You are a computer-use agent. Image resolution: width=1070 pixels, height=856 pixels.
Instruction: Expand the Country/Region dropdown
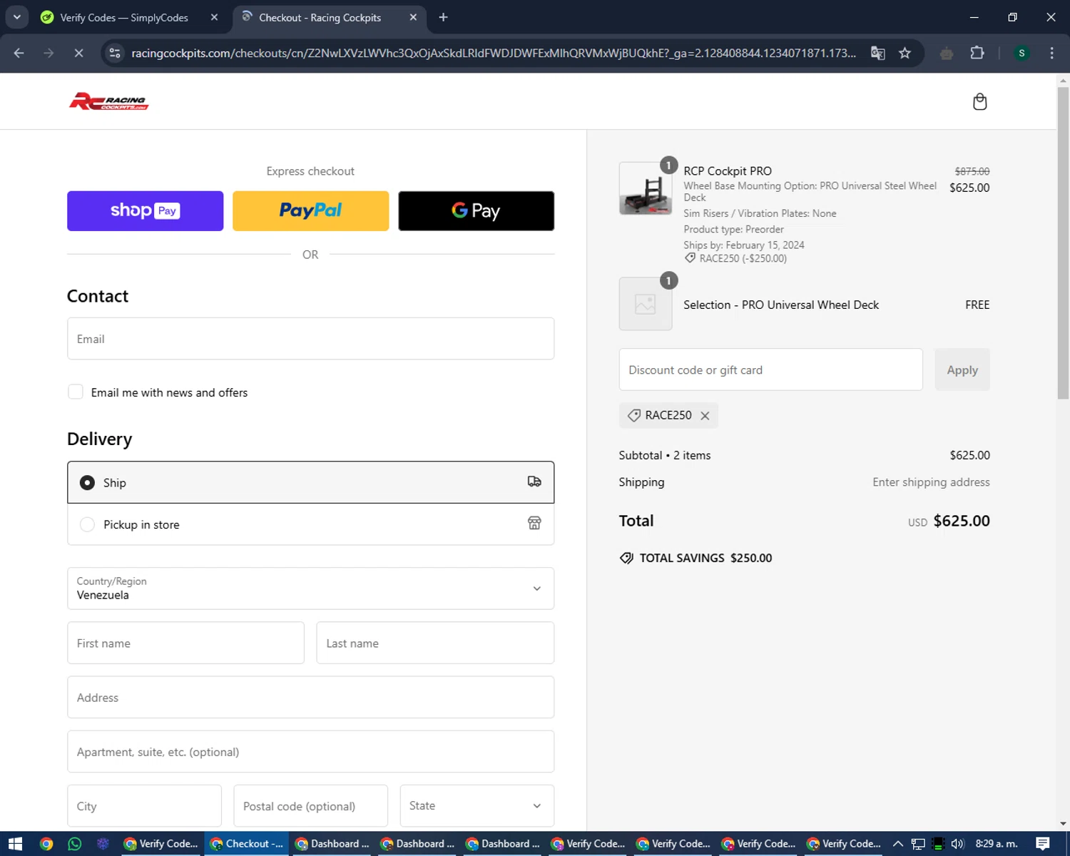pos(310,588)
